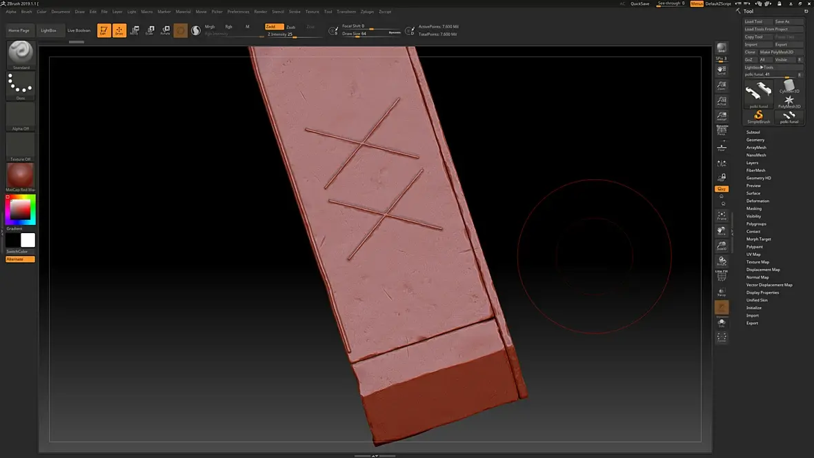Pick a color in the color picker square
Viewport: 814px width, 458px height.
click(x=21, y=208)
